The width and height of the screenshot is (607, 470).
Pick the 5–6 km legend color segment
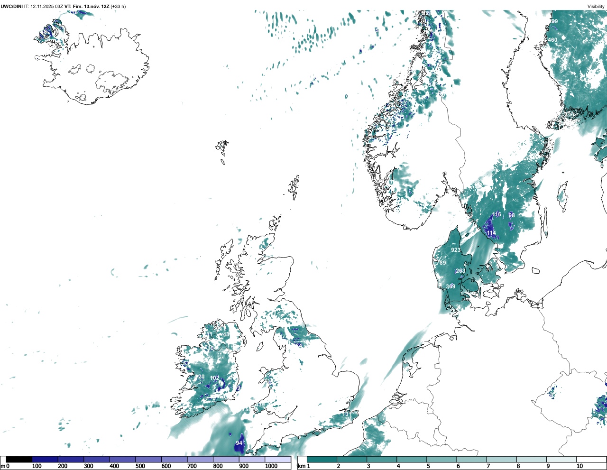tap(441, 459)
